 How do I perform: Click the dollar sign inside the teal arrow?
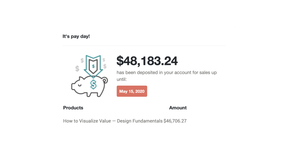pyautogui.click(x=93, y=67)
